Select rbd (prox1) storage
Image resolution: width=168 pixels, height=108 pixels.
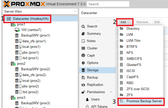[30, 58]
